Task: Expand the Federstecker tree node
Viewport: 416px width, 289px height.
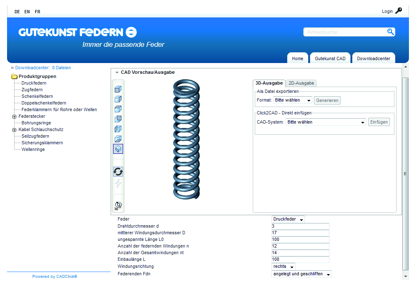Action: point(15,117)
